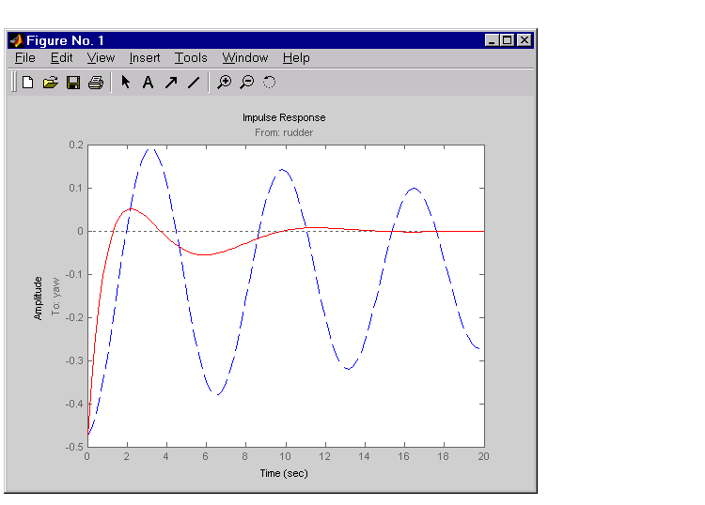705x505 pixels.
Task: Select the Add Arrow tool
Action: click(x=170, y=83)
